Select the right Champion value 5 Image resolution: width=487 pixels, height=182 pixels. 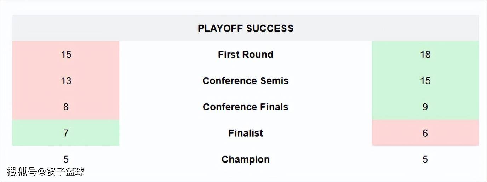click(x=425, y=159)
